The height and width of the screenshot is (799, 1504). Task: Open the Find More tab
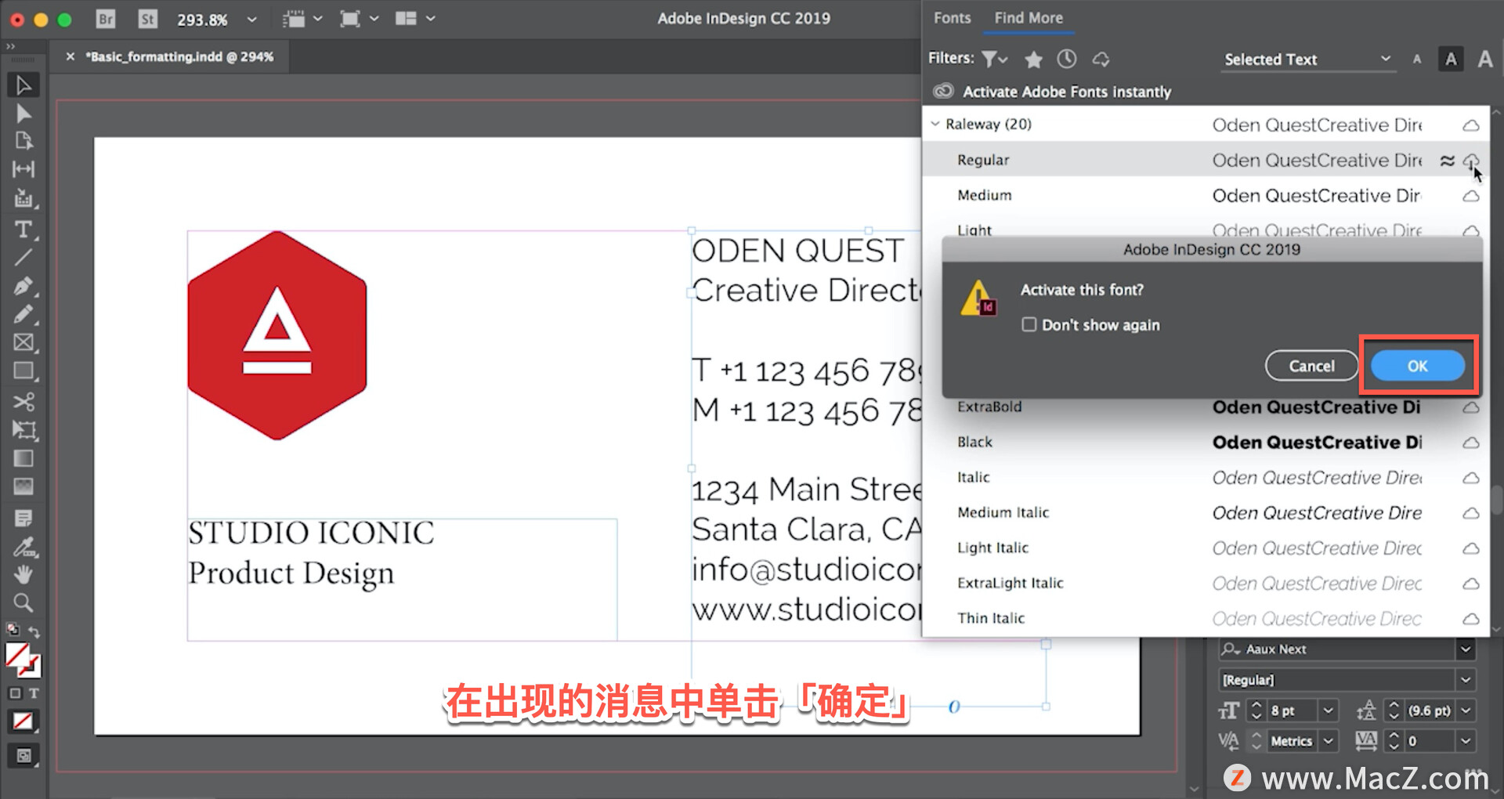point(1028,17)
